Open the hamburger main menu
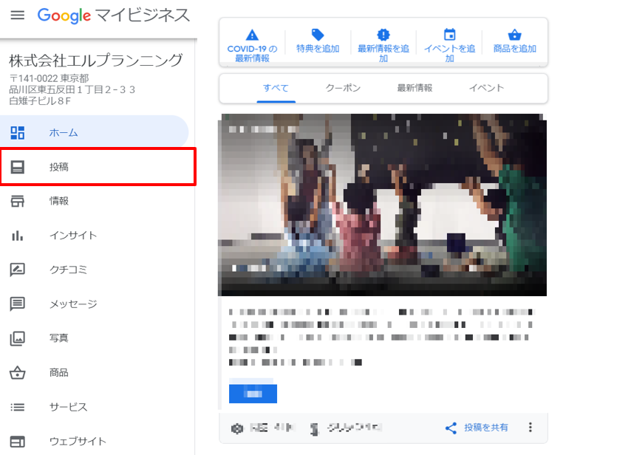The image size is (631, 455). click(x=17, y=16)
